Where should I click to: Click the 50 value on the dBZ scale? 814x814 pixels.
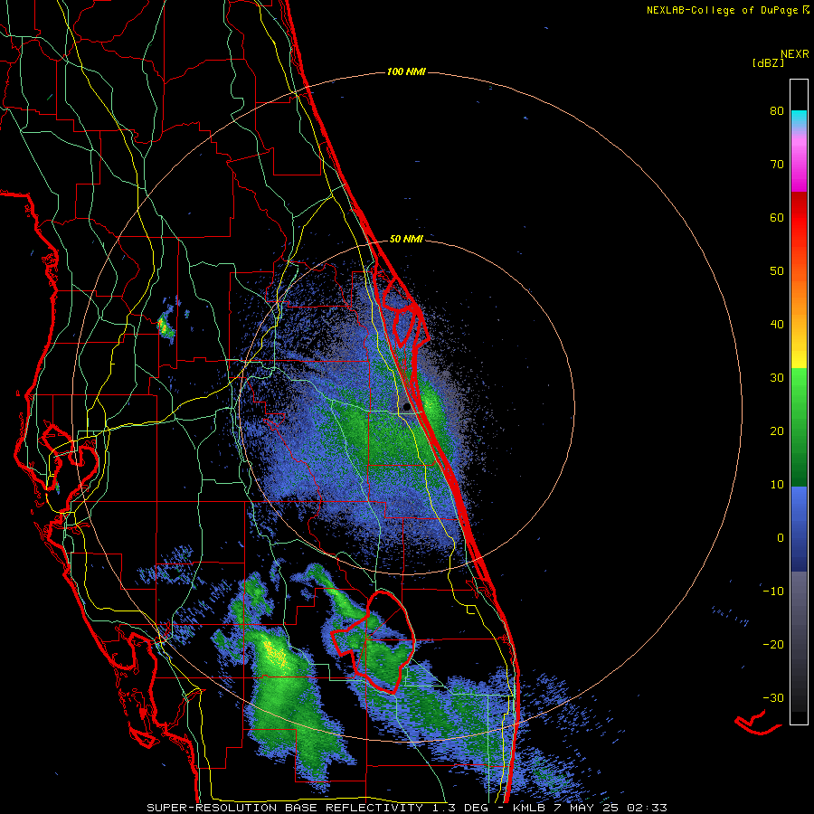777,271
